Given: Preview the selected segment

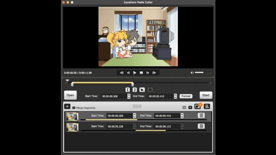Looking at the screenshot, I should point(142,90).
